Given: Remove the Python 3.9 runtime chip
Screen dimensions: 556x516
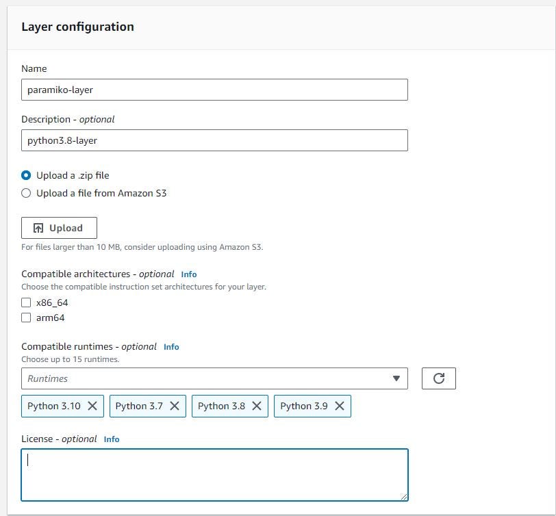Looking at the screenshot, I should point(339,405).
